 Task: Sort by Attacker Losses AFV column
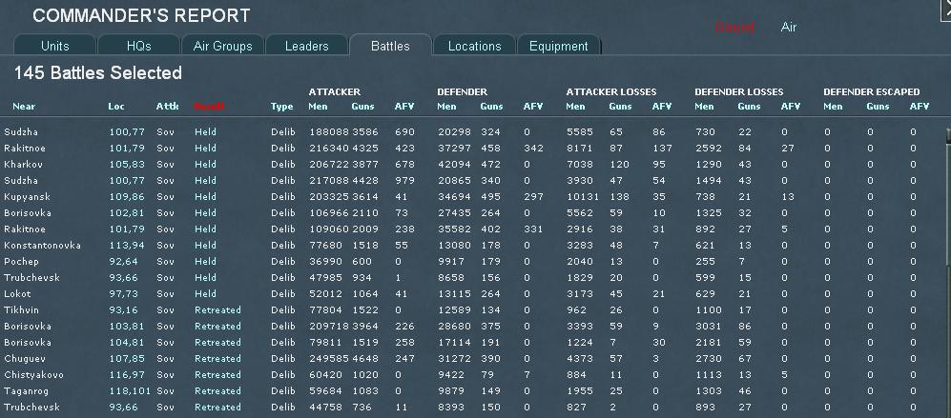[x=662, y=107]
